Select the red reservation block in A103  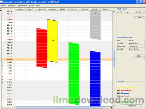pyautogui.click(x=42, y=48)
